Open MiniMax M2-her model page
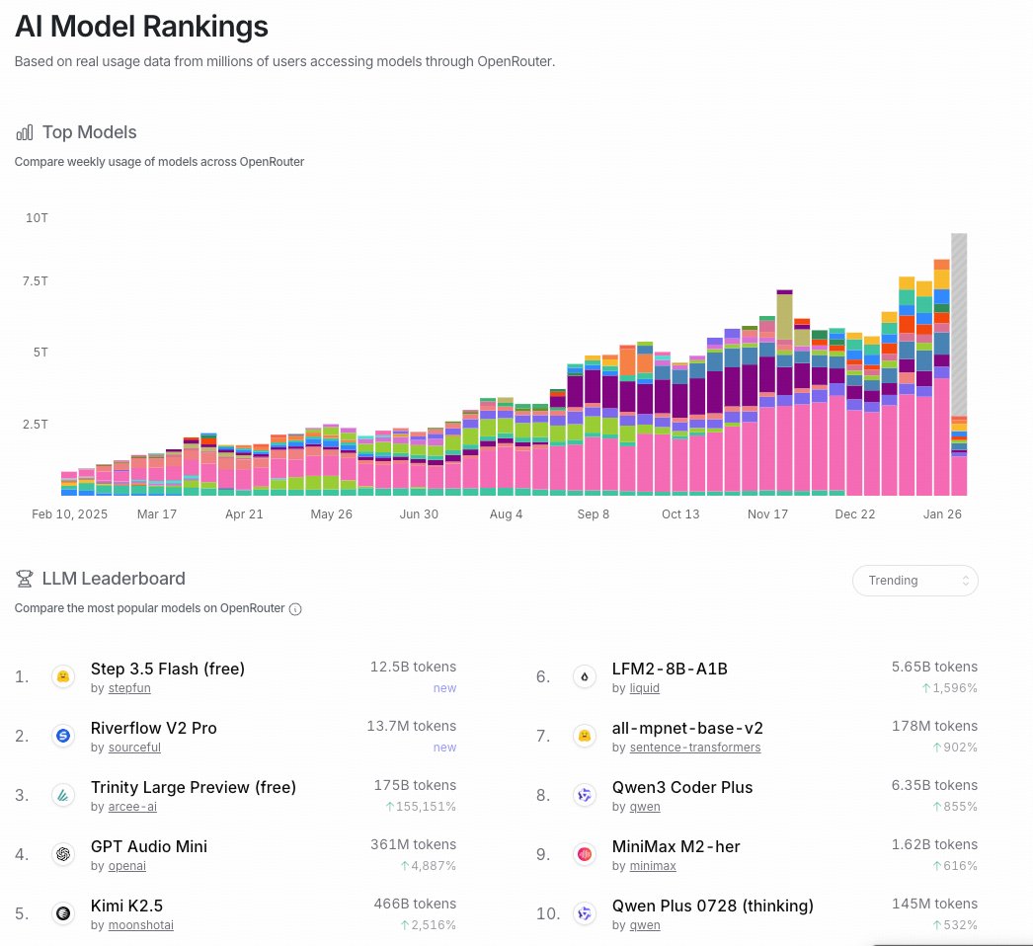1033x946 pixels. 675,846
